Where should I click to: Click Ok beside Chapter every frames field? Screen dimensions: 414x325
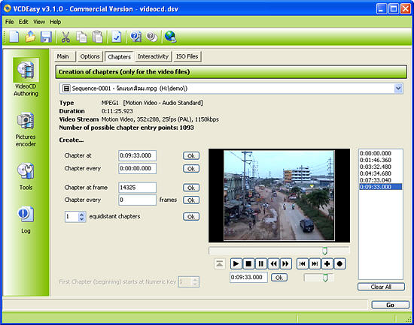[191, 200]
